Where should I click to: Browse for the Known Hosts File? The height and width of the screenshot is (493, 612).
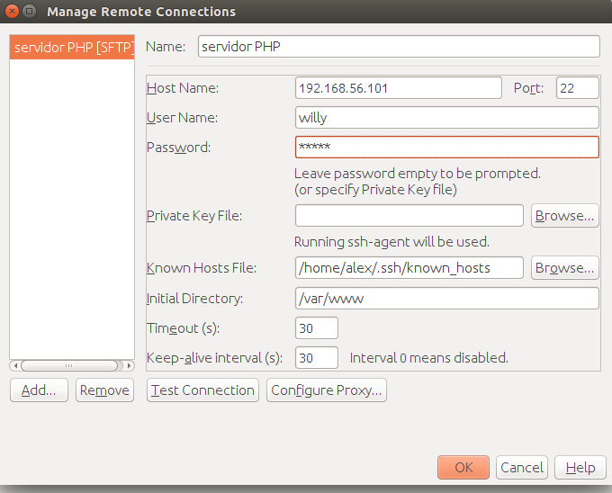coord(565,267)
